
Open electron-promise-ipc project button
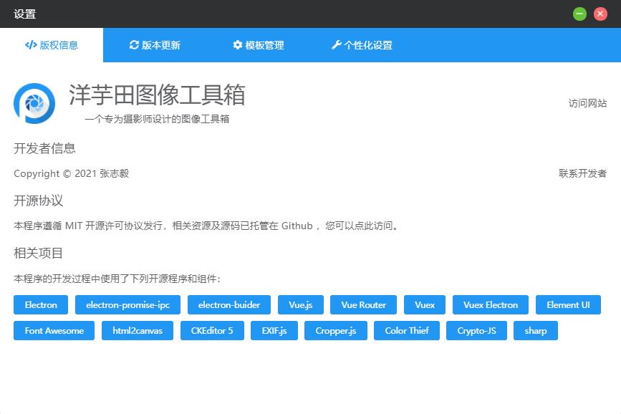127,304
